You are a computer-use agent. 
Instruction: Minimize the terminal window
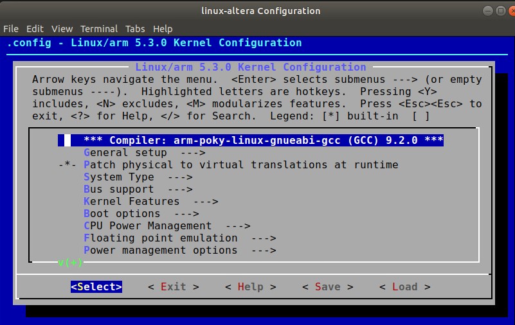click(x=488, y=11)
